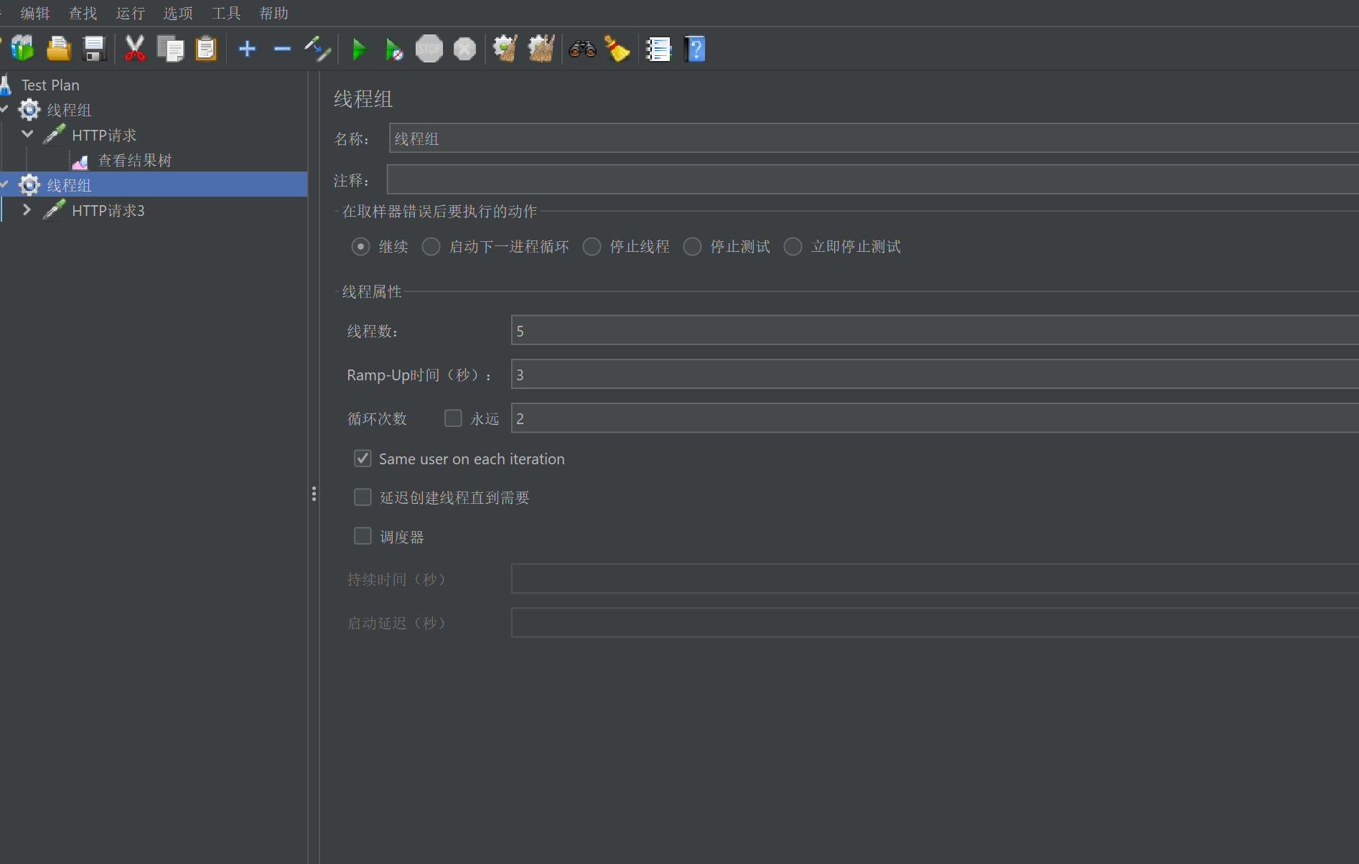
Task: Copy the selected element via toolbar
Action: click(171, 49)
